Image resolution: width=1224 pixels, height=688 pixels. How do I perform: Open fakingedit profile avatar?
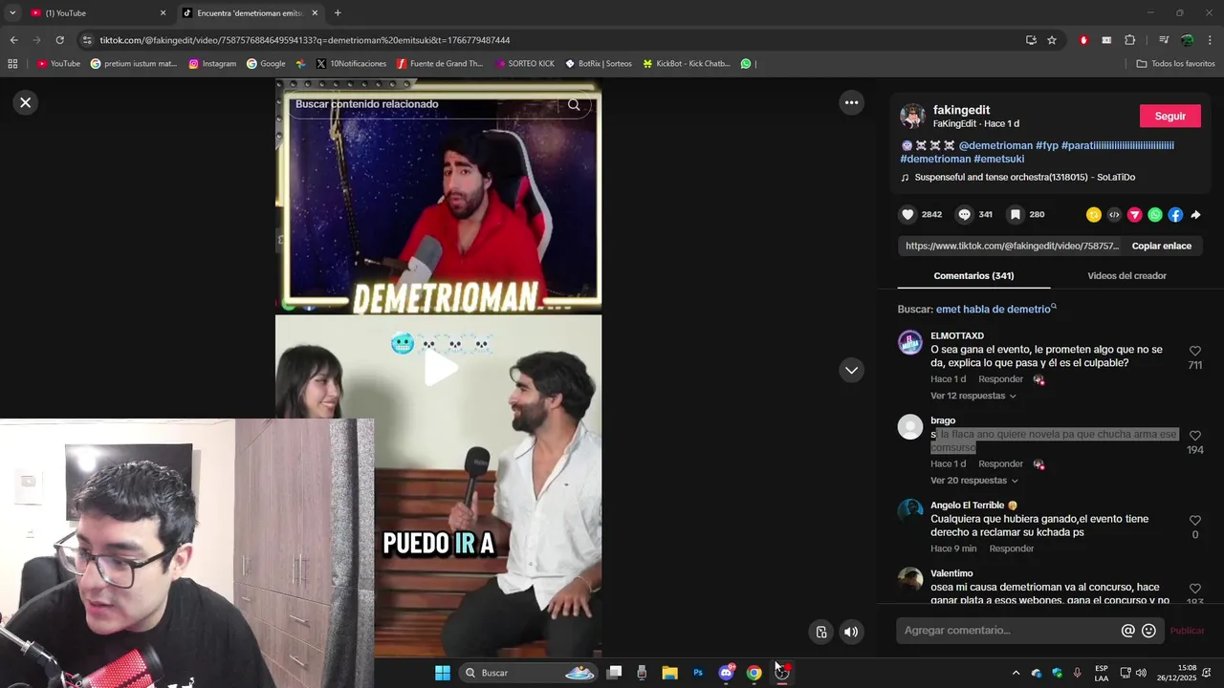[x=913, y=117]
